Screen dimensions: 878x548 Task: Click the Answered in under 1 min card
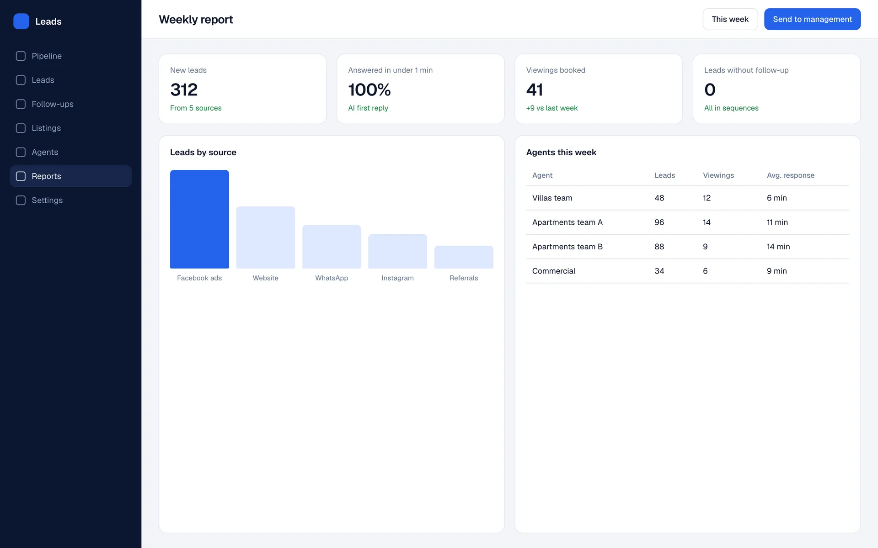[x=421, y=89]
